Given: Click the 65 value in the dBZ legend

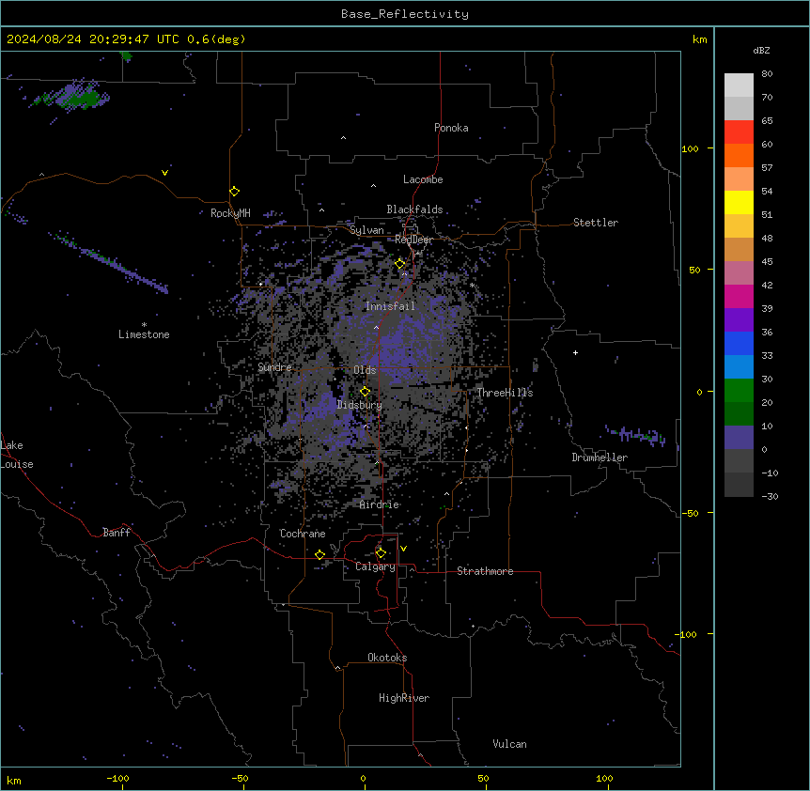Looking at the screenshot, I should click(x=767, y=121).
